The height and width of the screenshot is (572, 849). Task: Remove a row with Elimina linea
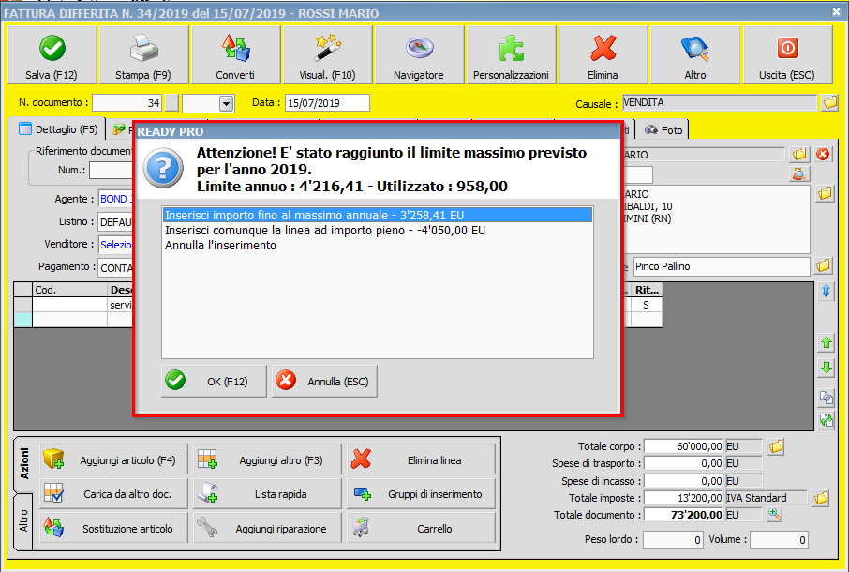[x=422, y=459]
